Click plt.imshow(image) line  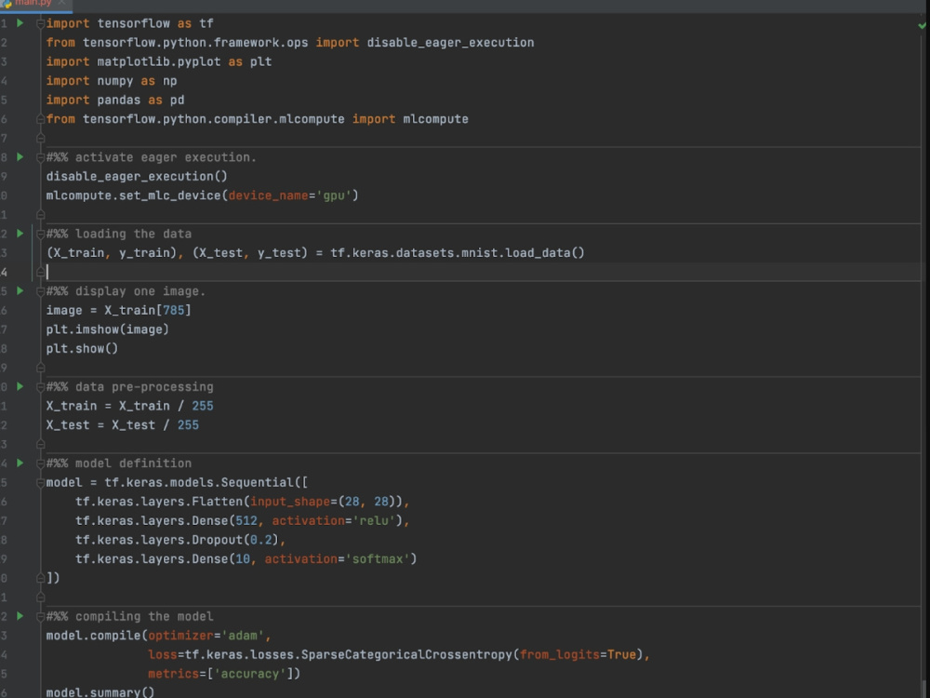point(107,329)
